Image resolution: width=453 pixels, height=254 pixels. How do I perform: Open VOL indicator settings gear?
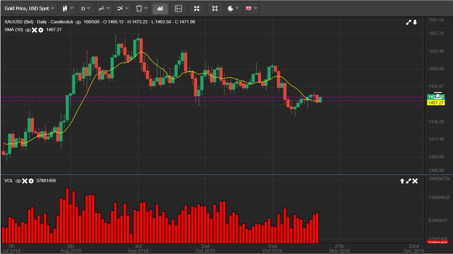click(x=31, y=181)
